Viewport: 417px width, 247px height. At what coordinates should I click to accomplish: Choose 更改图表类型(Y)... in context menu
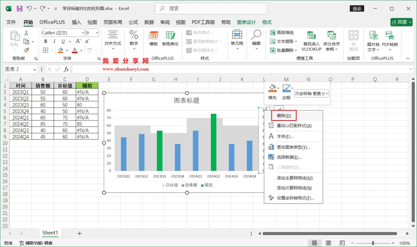[x=293, y=147]
